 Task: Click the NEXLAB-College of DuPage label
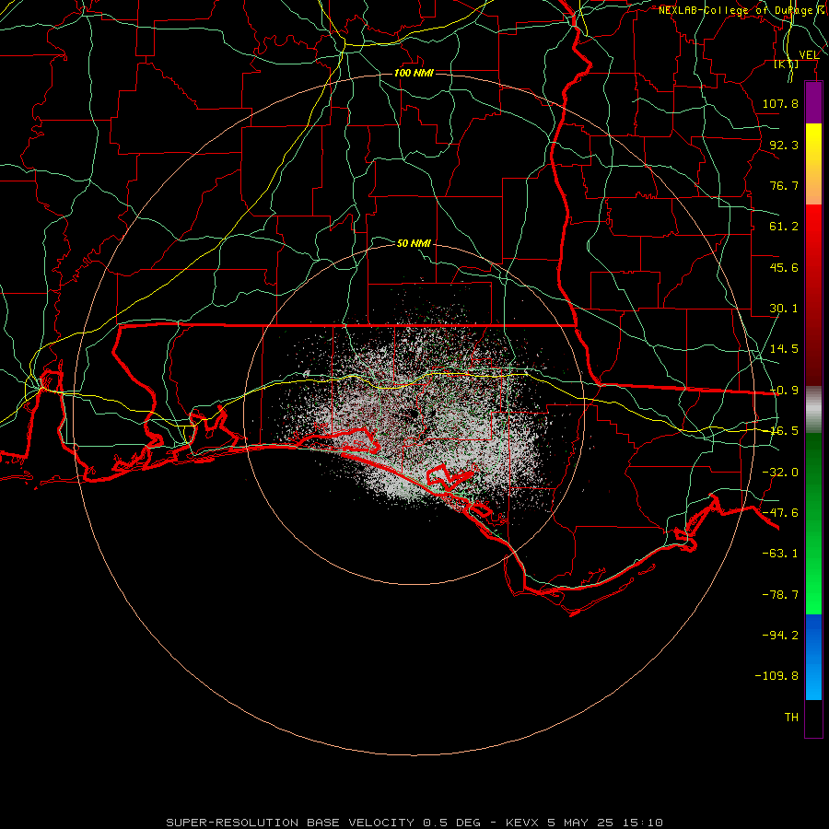coord(742,10)
